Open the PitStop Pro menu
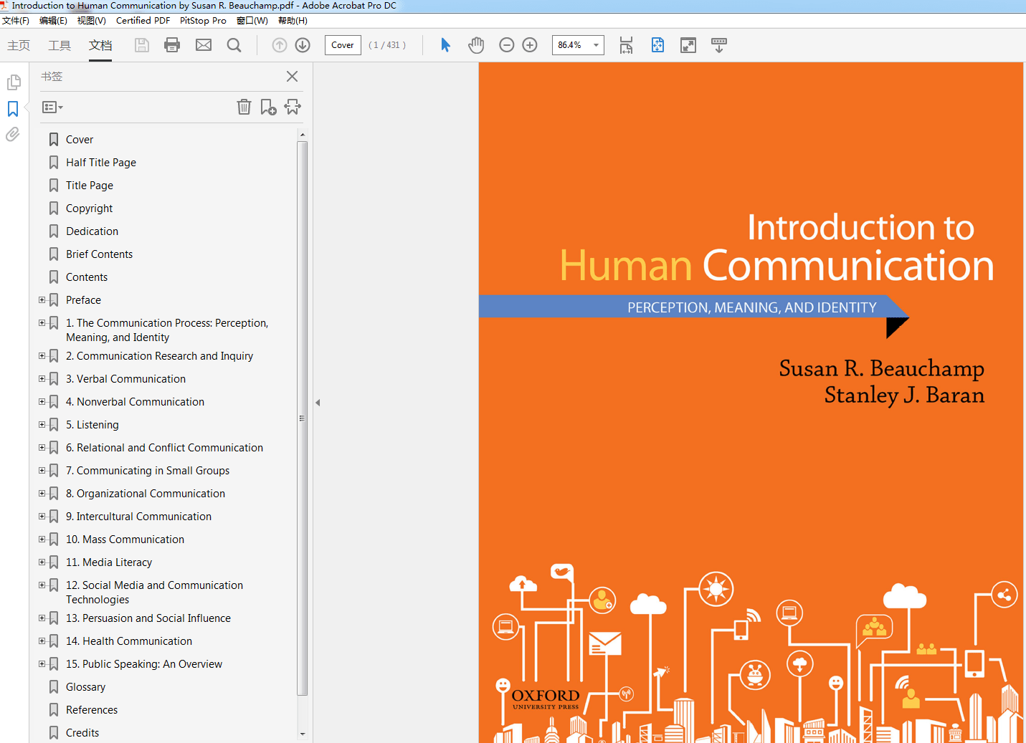The height and width of the screenshot is (743, 1026). [x=202, y=20]
